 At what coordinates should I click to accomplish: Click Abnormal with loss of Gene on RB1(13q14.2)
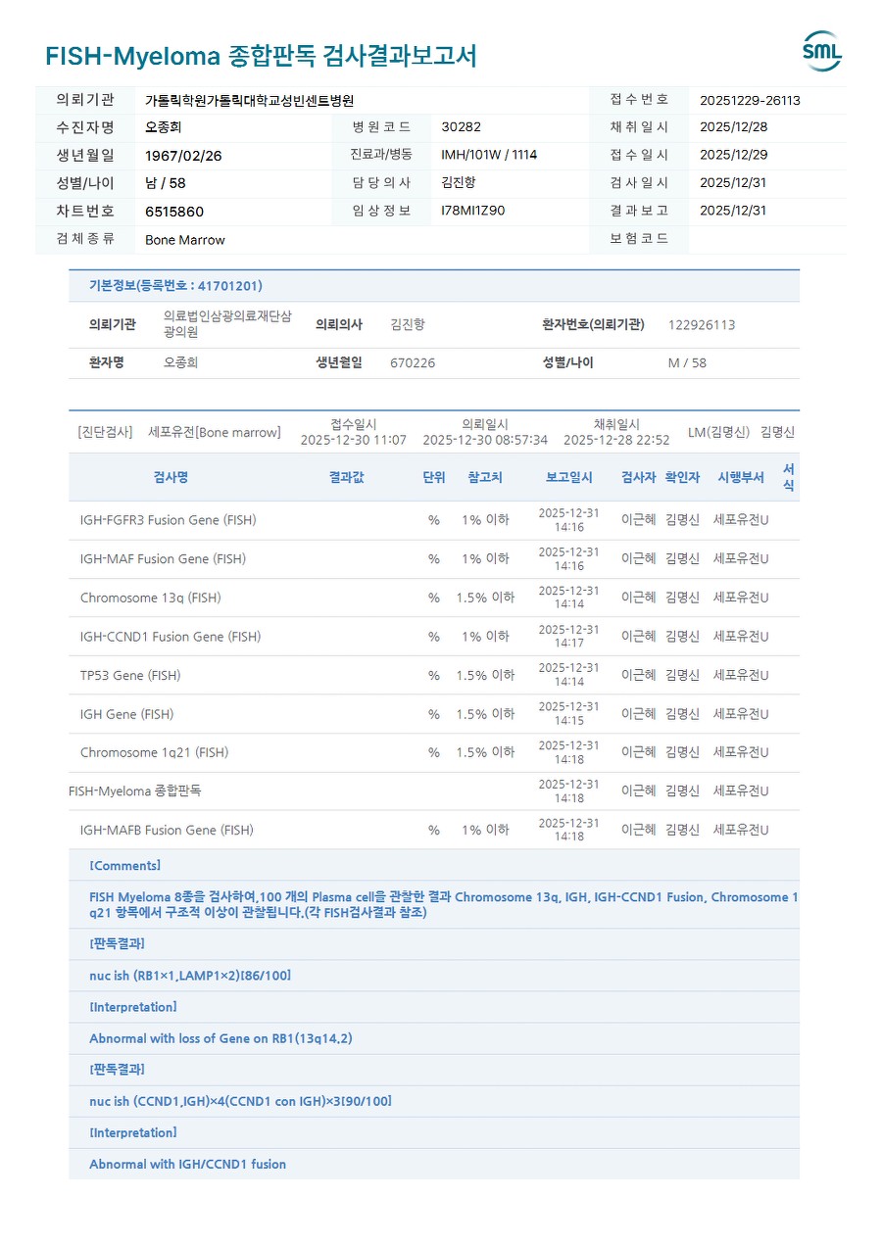pyautogui.click(x=220, y=1038)
